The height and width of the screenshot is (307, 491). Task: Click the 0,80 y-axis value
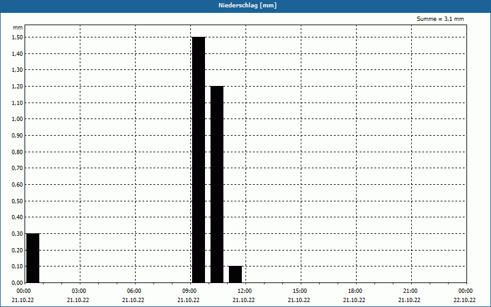click(x=17, y=152)
